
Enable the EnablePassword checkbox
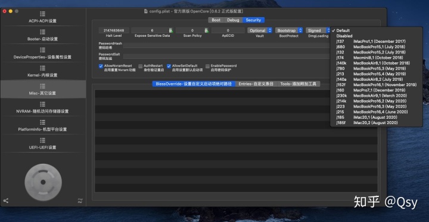click(x=207, y=66)
